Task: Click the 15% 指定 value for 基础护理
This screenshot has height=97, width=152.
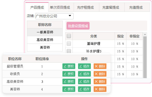Action: [x=121, y=44]
